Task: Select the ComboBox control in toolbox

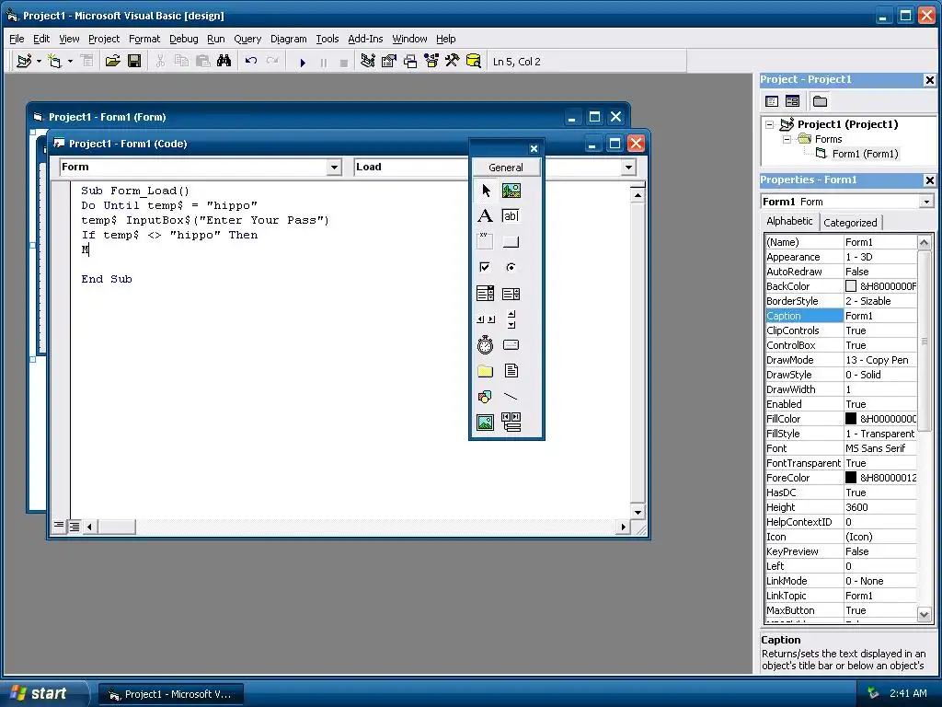Action: pyautogui.click(x=486, y=294)
